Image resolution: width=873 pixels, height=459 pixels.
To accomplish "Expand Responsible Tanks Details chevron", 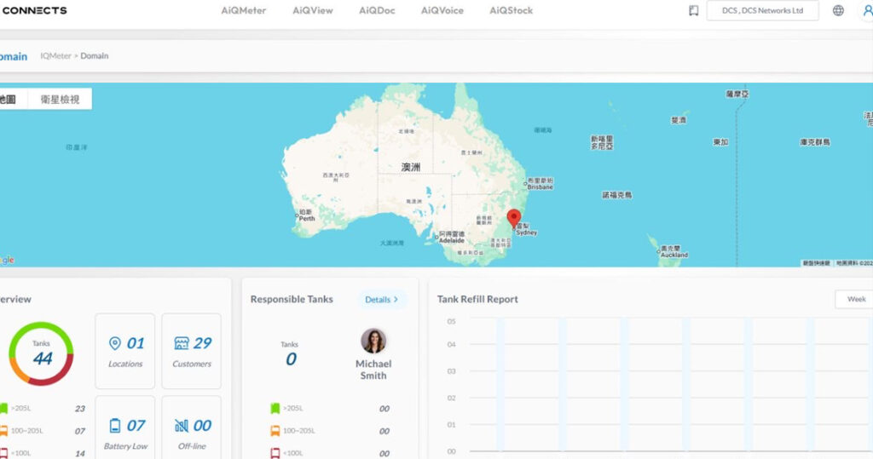I will coord(395,300).
